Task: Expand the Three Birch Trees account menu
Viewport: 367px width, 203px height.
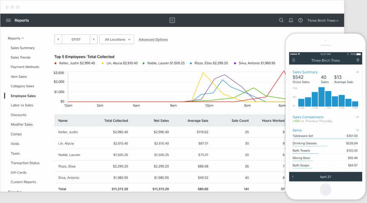Action: point(323,21)
